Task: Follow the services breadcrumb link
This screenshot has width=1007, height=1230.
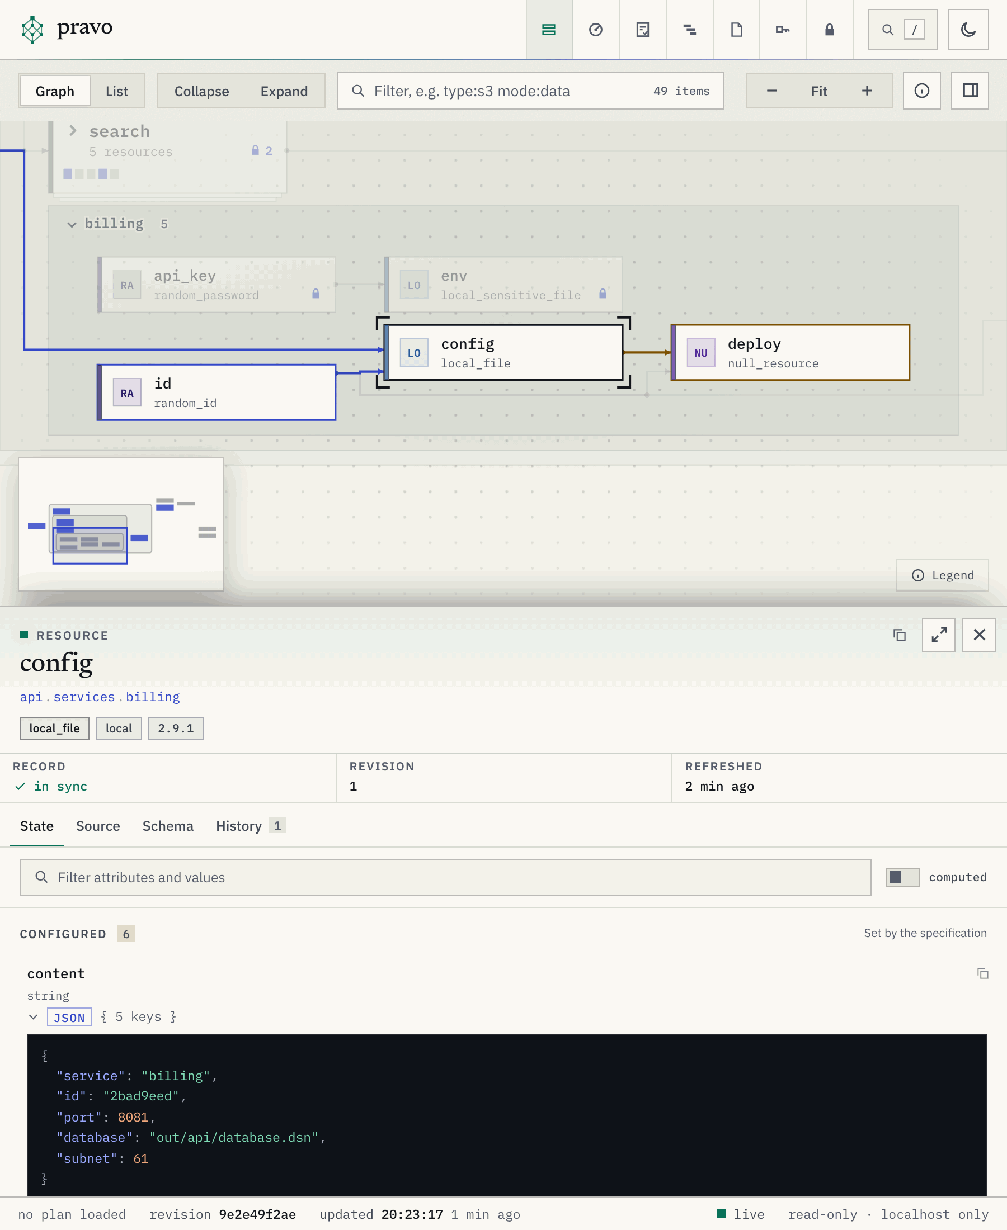Action: (x=84, y=696)
